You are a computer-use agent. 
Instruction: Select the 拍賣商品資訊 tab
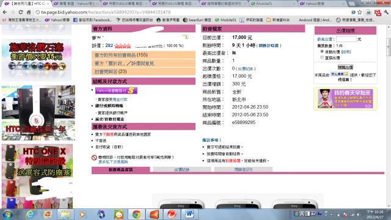coord(121,170)
